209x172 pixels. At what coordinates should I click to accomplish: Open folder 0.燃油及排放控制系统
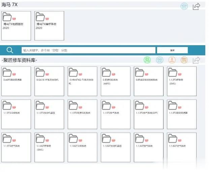pyautogui.click(x=149, y=81)
